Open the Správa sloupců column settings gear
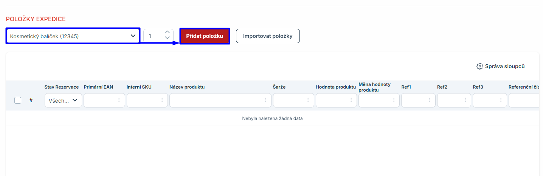Viewport: 543px width, 176px height. (x=479, y=67)
